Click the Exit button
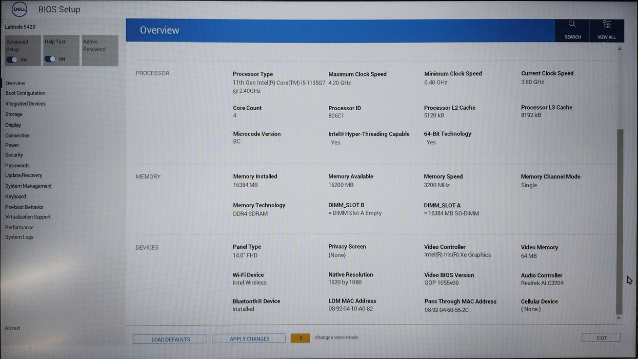638x359 pixels. [x=601, y=338]
